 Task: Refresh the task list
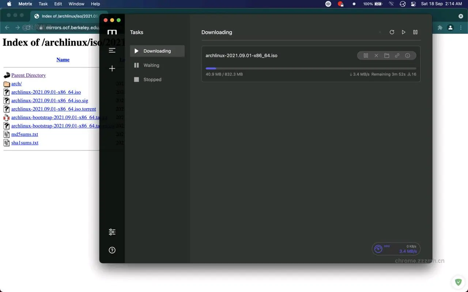click(392, 32)
